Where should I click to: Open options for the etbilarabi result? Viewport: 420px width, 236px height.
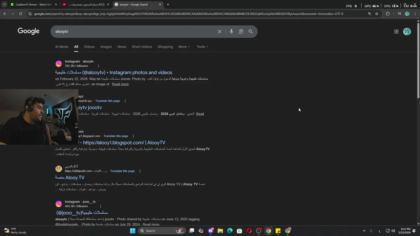(x=140, y=171)
